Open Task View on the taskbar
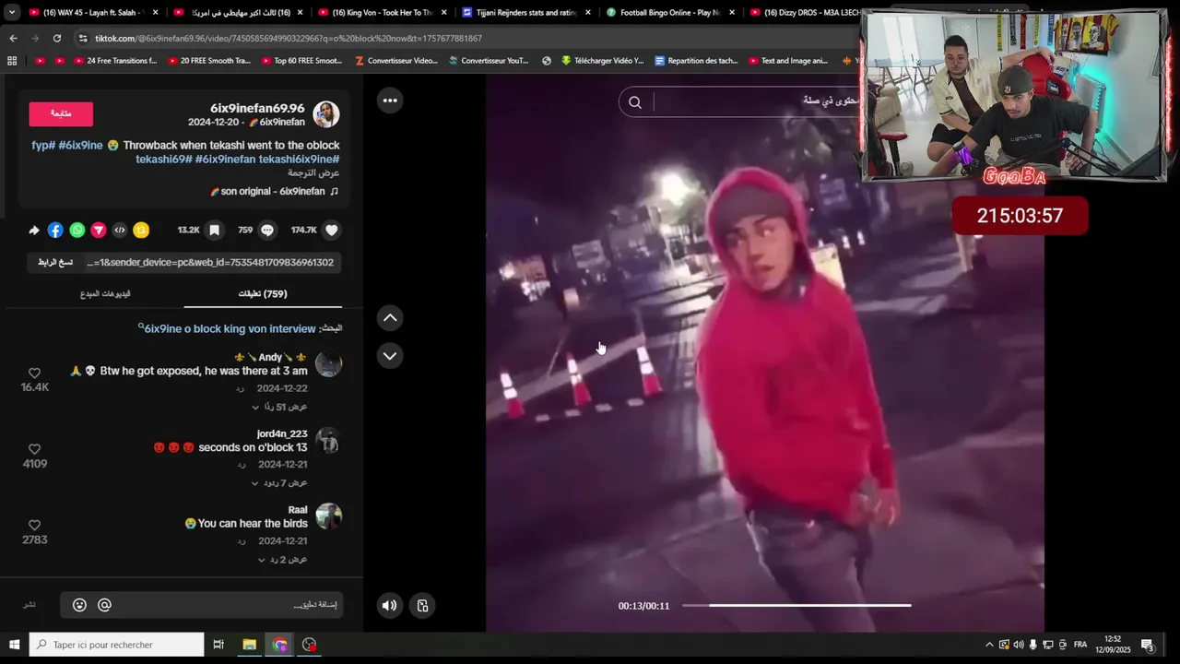Screen dimensions: 1180x664 click(218, 645)
